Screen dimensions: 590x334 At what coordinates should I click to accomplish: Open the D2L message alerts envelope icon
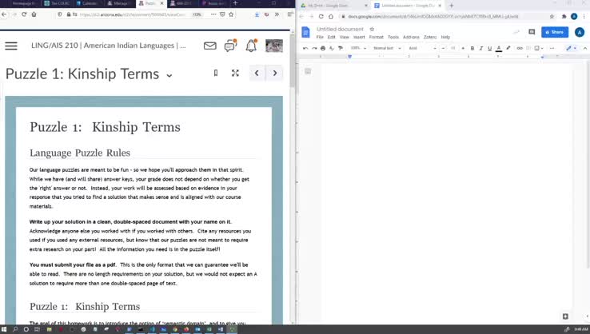(x=210, y=46)
